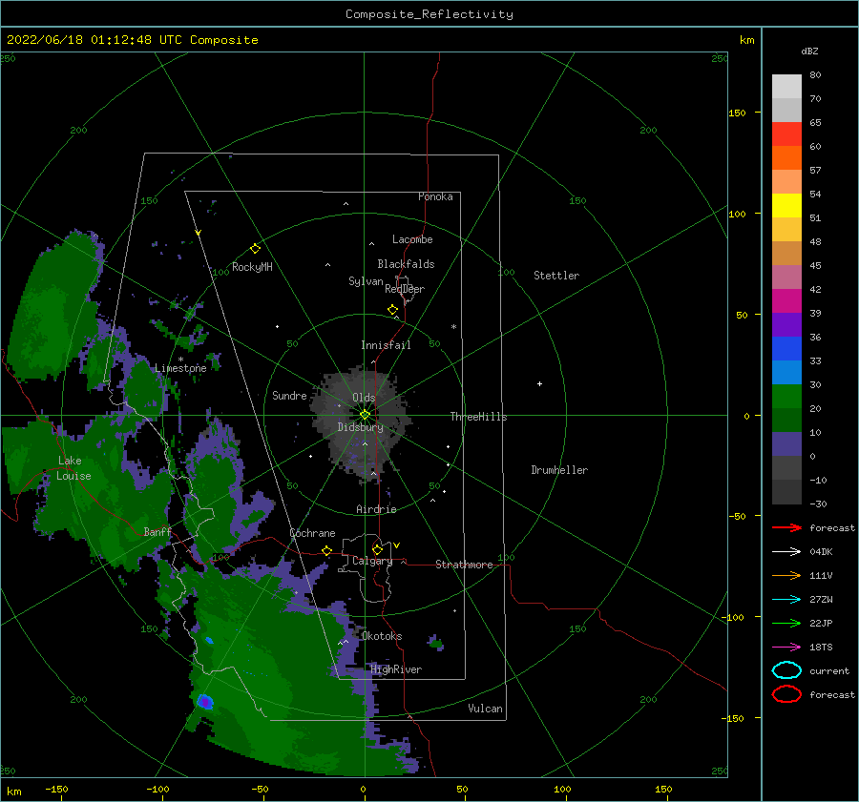This screenshot has width=859, height=802.
Task: Click the Lacombe label
Action: point(412,239)
